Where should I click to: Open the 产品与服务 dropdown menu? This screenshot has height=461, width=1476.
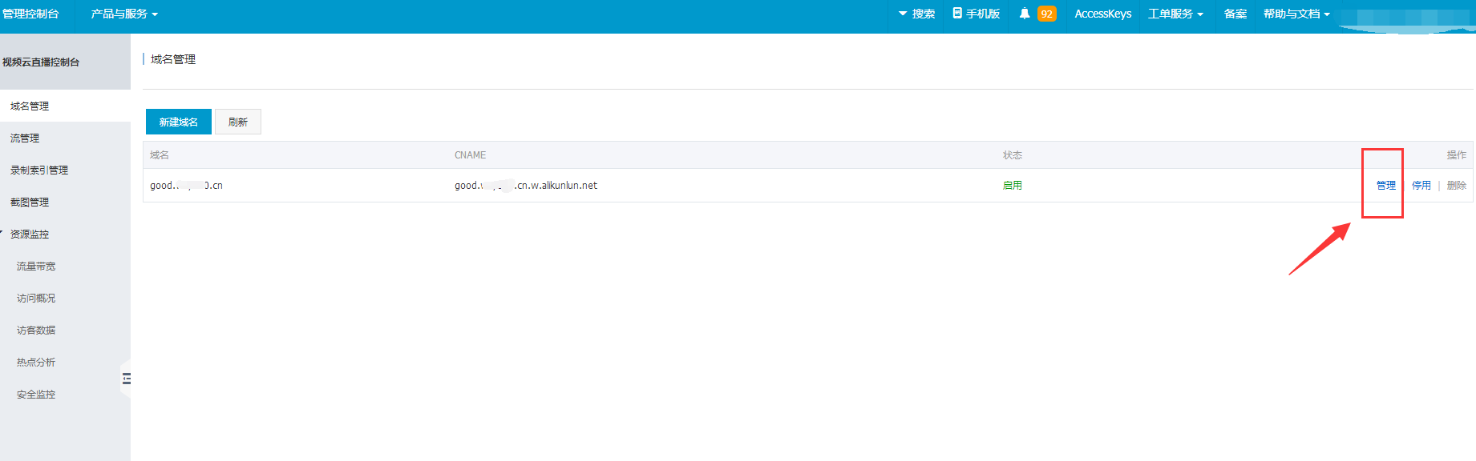123,14
